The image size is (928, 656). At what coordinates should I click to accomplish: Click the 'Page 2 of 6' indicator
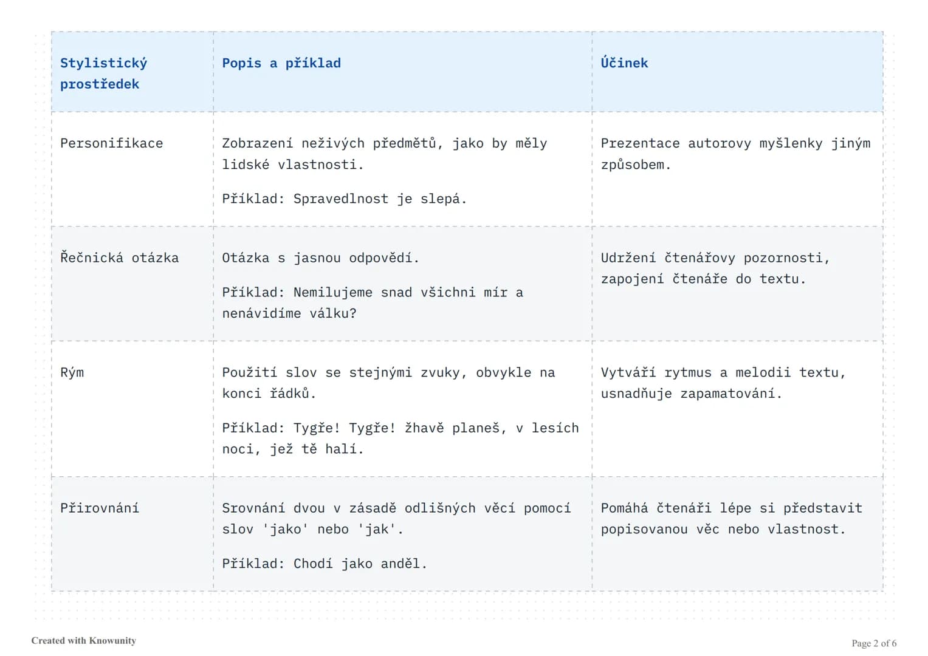pos(874,643)
